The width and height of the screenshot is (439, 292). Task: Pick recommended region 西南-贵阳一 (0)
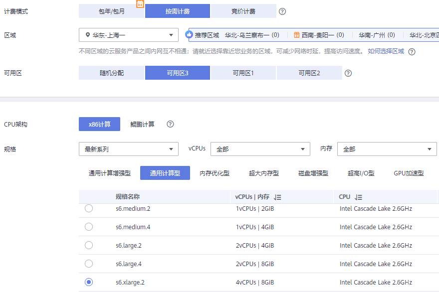323,35
